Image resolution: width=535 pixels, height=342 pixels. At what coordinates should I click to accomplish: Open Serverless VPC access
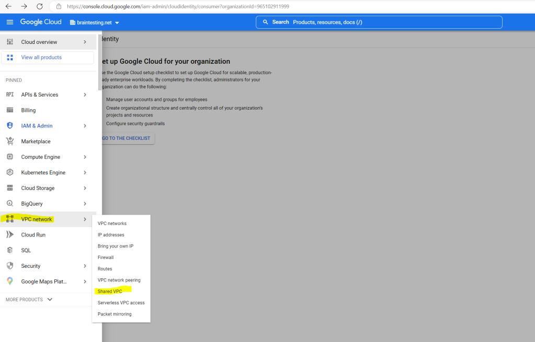coord(121,302)
